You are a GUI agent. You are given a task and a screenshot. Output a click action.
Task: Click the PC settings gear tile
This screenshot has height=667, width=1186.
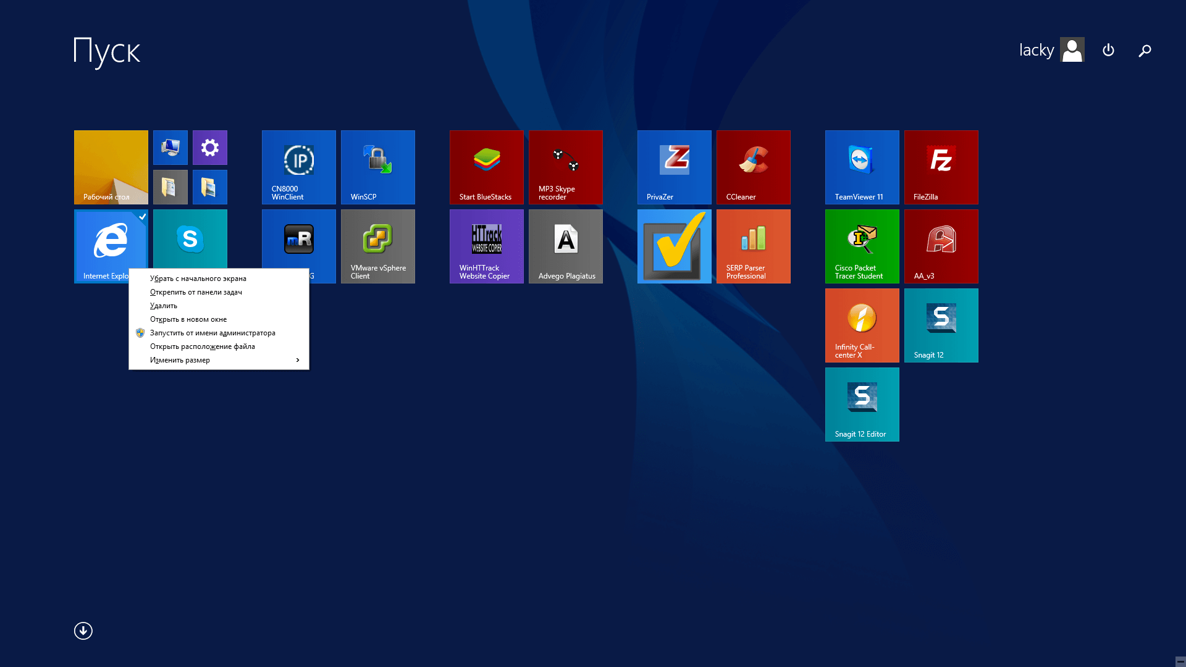click(x=209, y=148)
